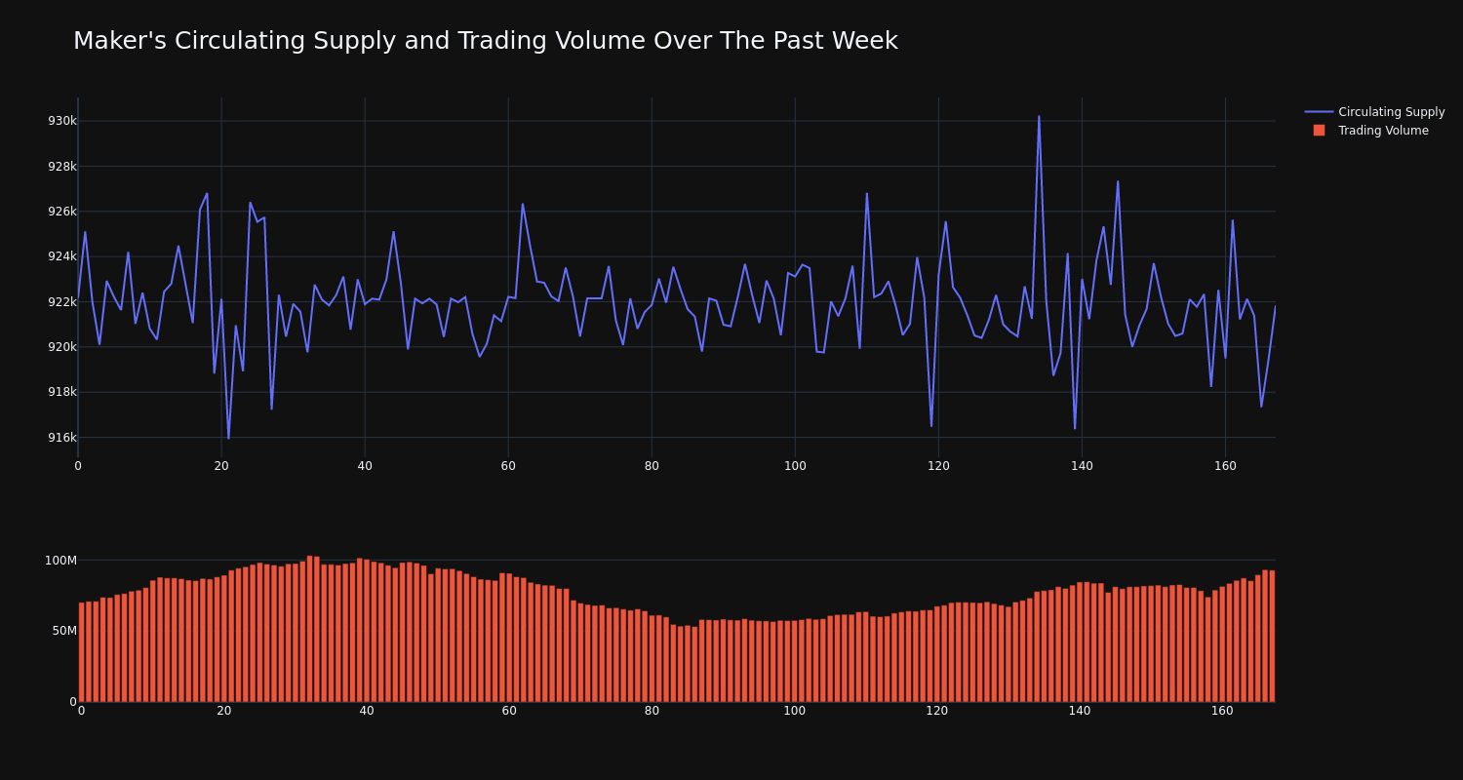
Task: Click the 924k y-axis label
Action: [x=62, y=256]
